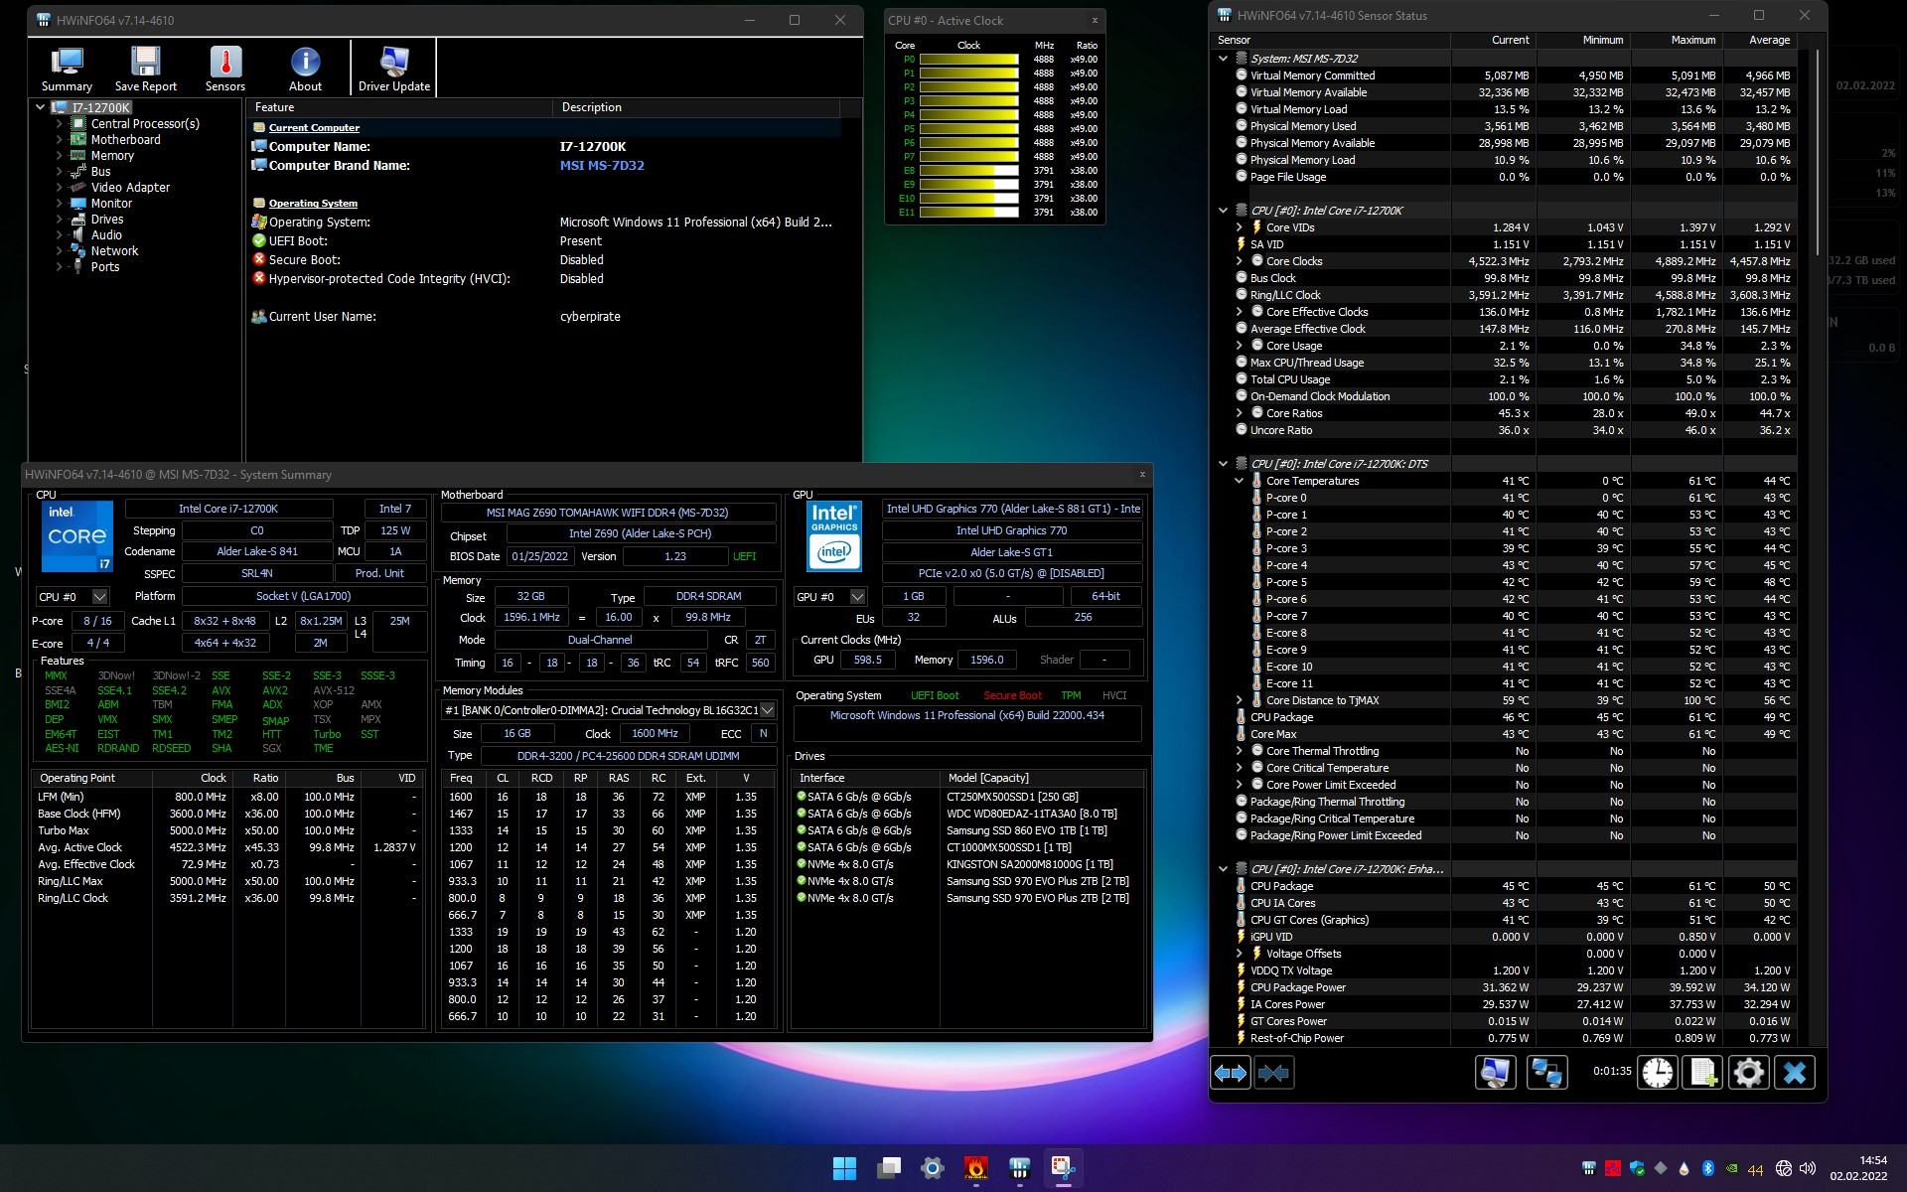Click the monitor with magnifier sensor icon
This screenshot has width=1907, height=1192.
tap(1495, 1073)
